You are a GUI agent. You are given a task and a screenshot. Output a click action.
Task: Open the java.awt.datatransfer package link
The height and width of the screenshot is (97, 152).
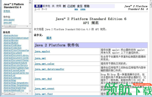click(50, 69)
